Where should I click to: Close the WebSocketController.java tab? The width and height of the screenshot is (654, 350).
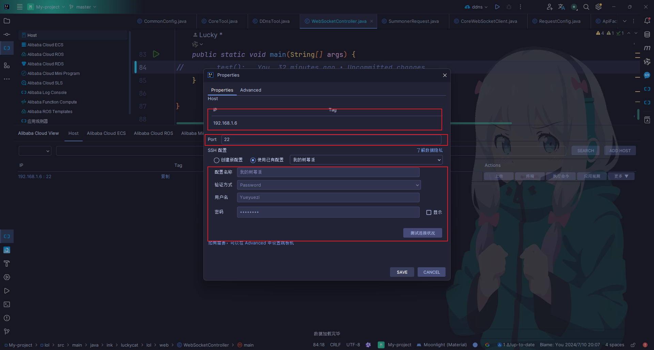pyautogui.click(x=372, y=21)
